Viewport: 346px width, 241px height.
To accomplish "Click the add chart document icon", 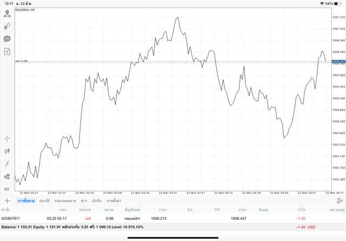I will [x=7, y=52].
